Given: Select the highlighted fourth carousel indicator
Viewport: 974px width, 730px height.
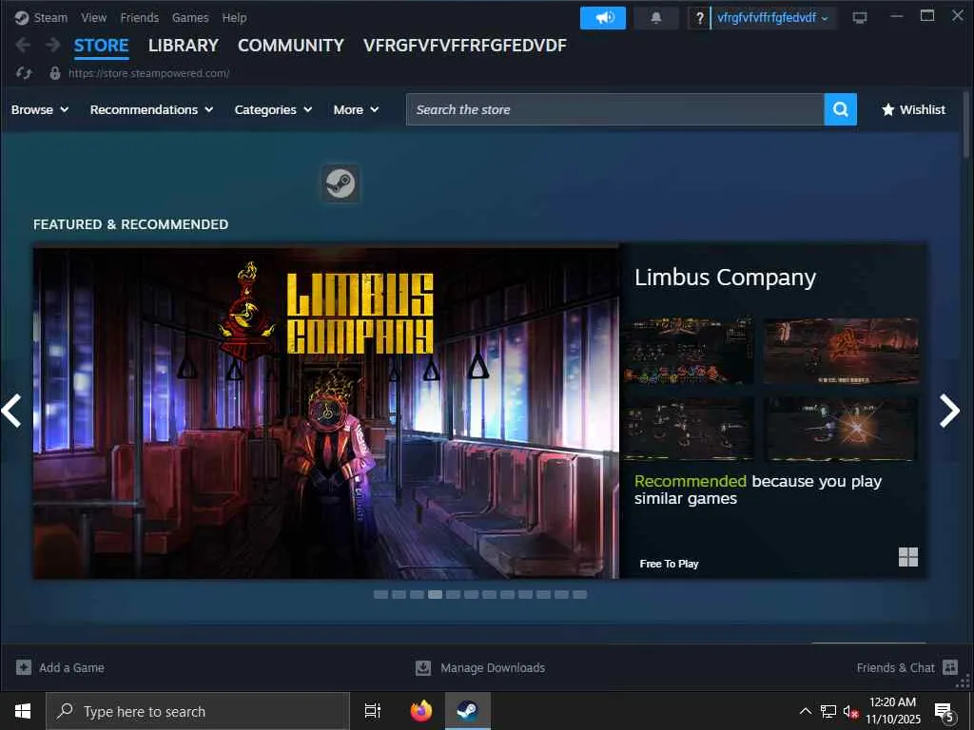Looking at the screenshot, I should pyautogui.click(x=435, y=595).
